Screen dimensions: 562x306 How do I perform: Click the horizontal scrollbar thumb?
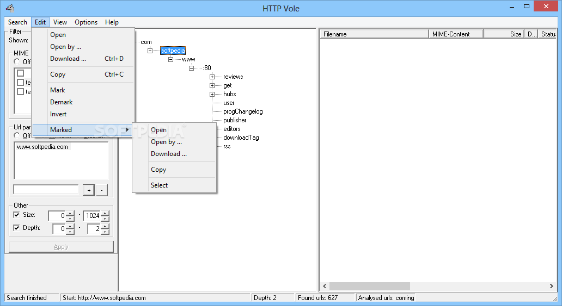370,286
